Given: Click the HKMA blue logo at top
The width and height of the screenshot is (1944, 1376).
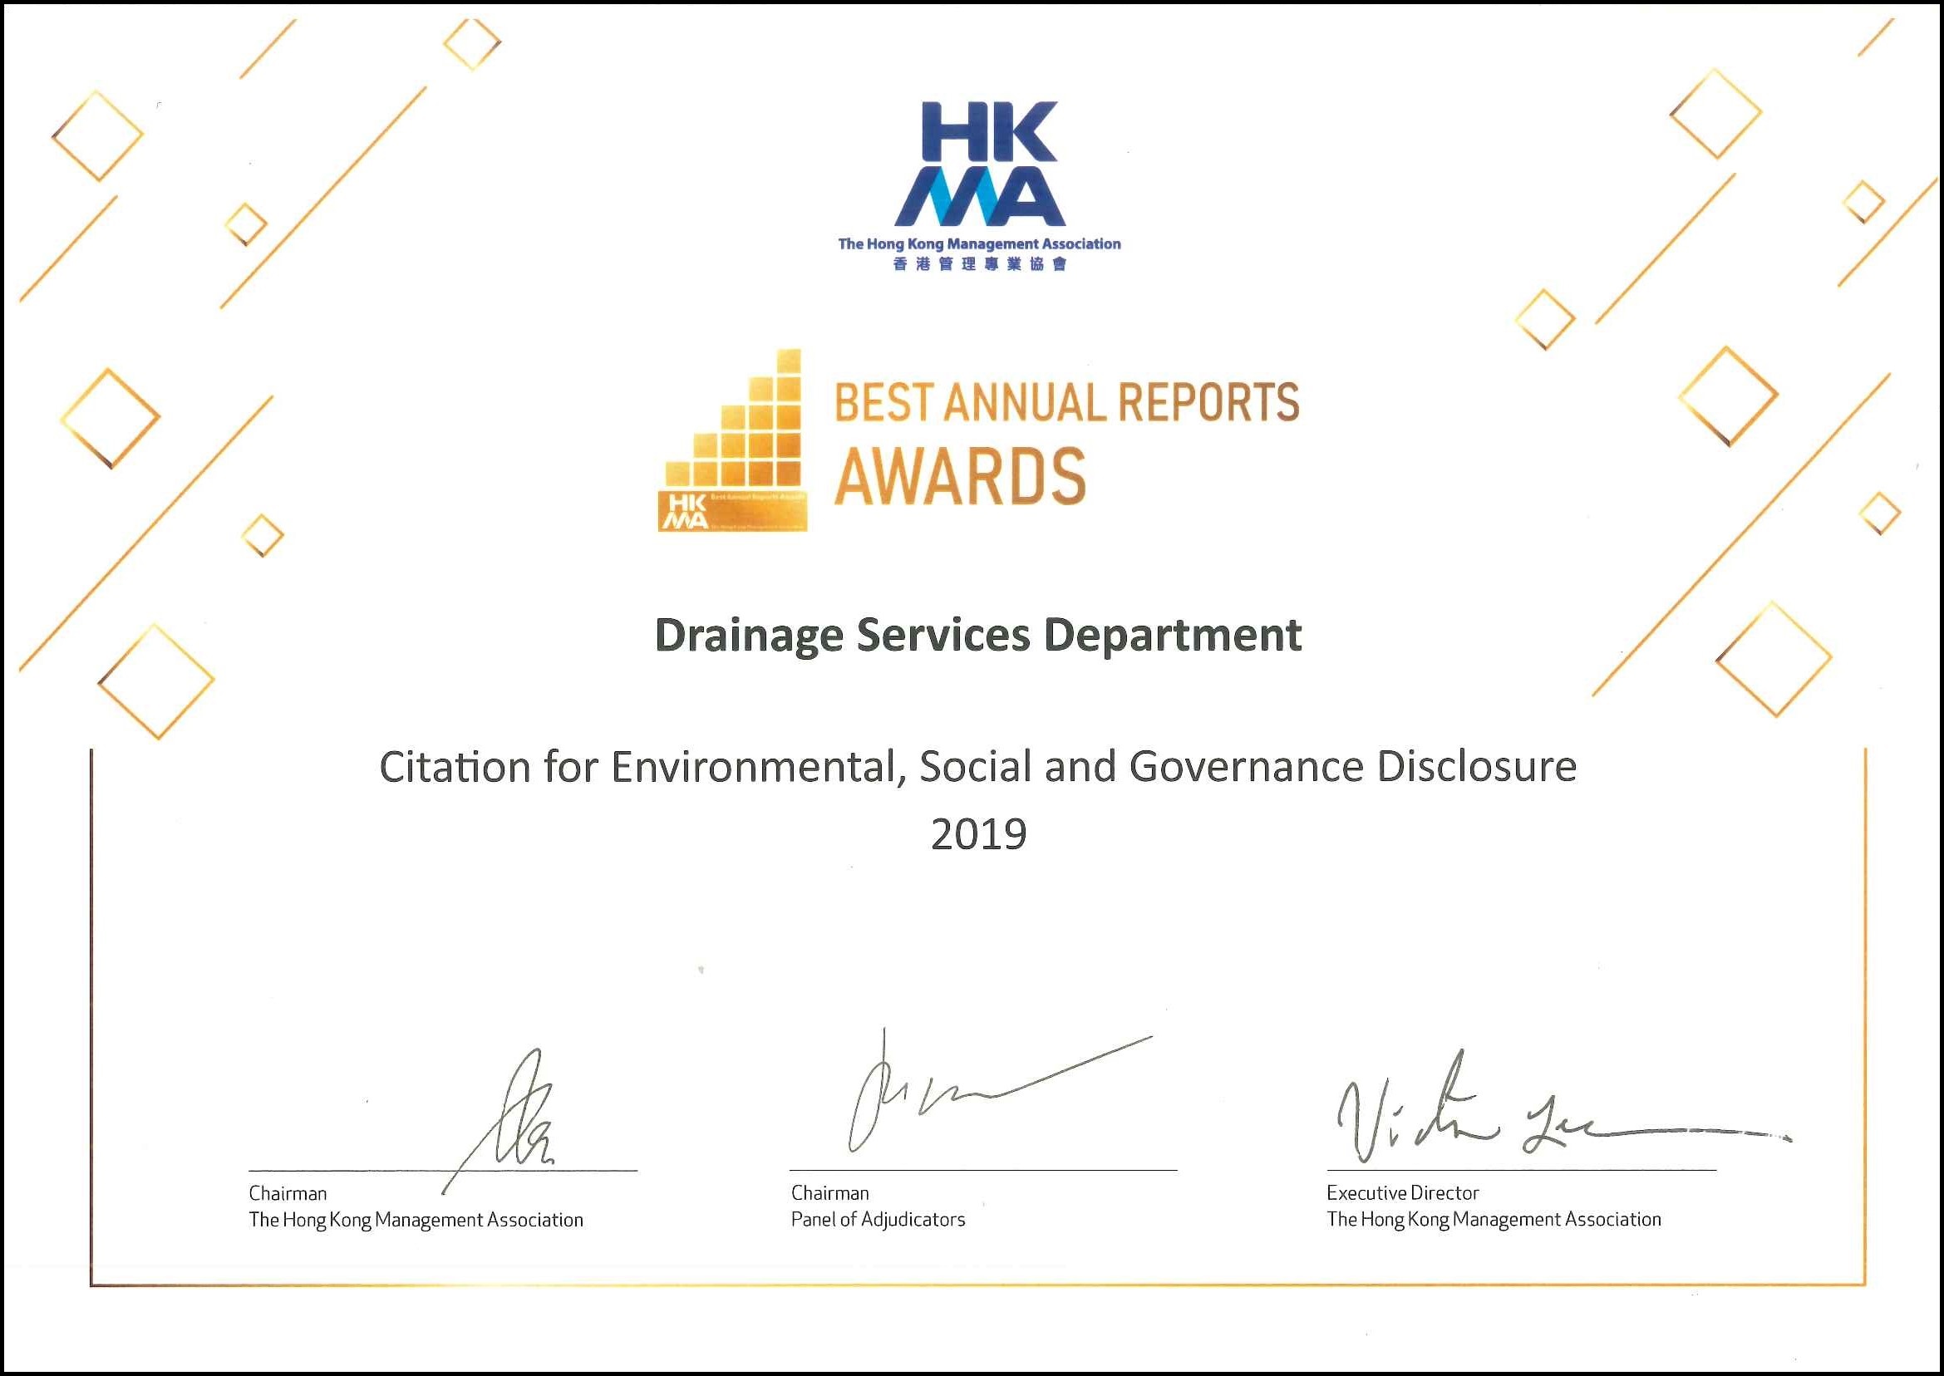Looking at the screenshot, I should [x=979, y=164].
